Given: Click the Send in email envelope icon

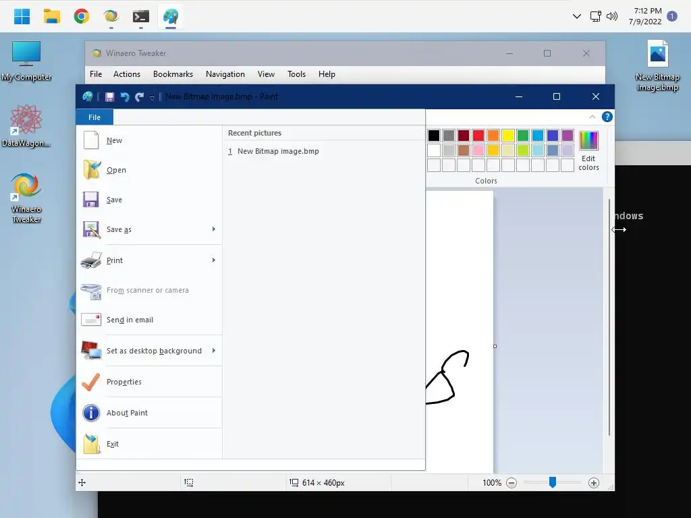Looking at the screenshot, I should 91,320.
